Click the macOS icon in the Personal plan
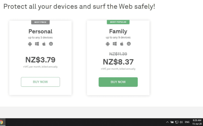This screenshot has height=126, width=203. coord(51,44)
